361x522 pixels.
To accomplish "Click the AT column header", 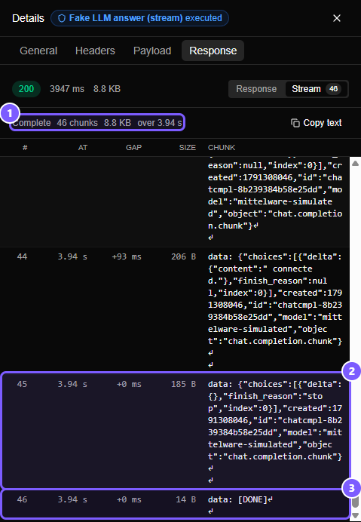I will tap(83, 148).
